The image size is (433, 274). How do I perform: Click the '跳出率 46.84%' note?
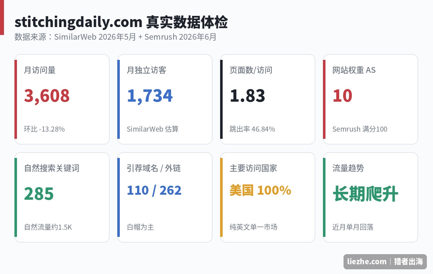point(252,129)
